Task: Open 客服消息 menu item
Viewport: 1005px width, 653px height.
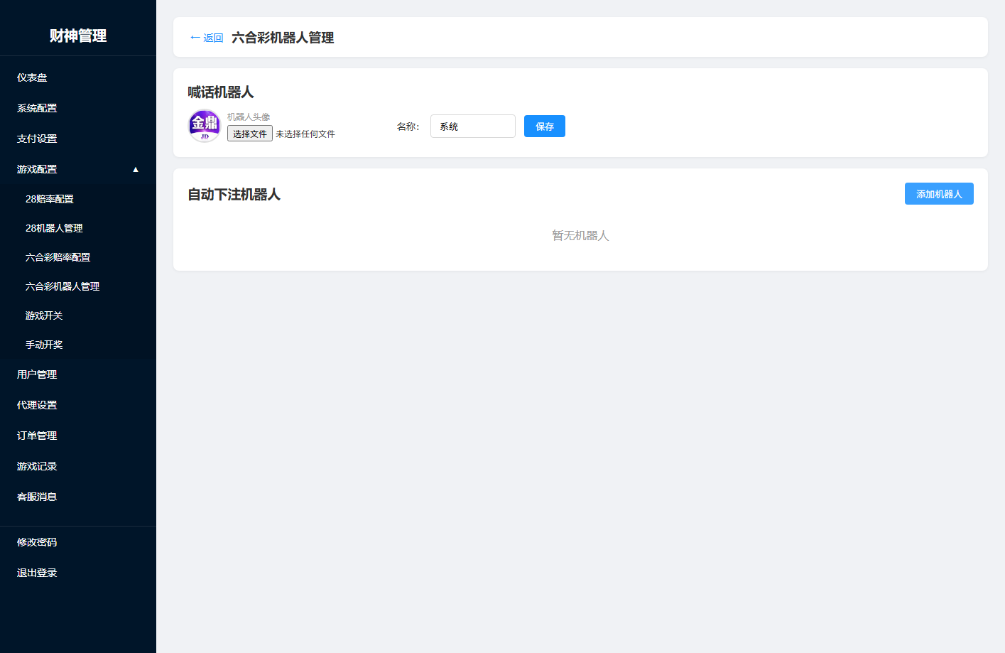Action: [37, 497]
